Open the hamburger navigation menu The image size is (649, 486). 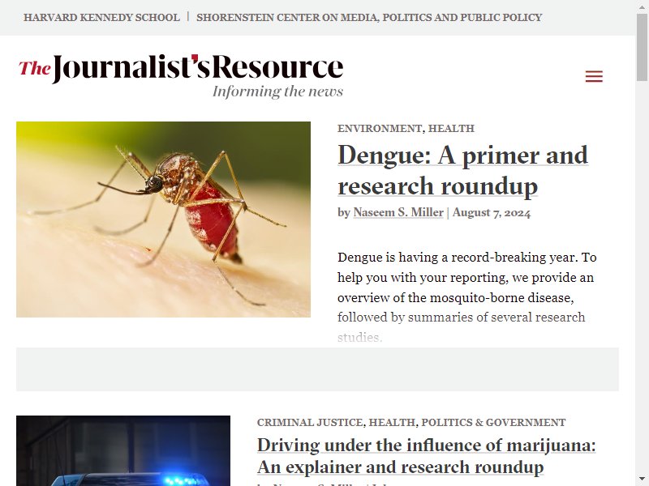coord(594,76)
